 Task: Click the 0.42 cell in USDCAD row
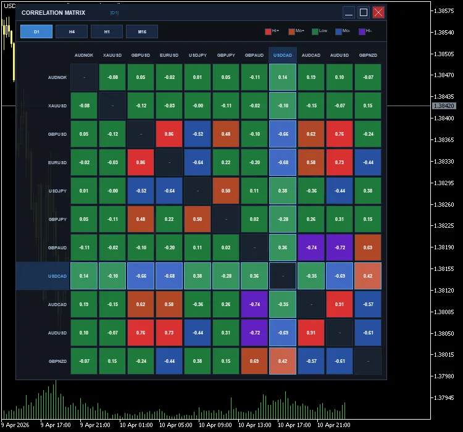pos(368,276)
